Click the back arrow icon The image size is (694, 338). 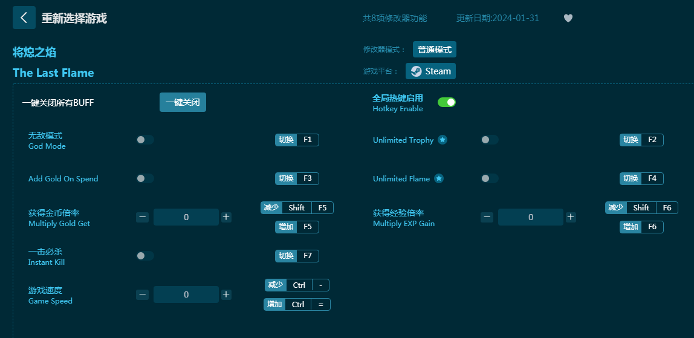coord(24,18)
